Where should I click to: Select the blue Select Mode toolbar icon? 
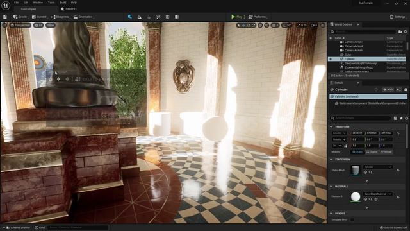(129, 17)
